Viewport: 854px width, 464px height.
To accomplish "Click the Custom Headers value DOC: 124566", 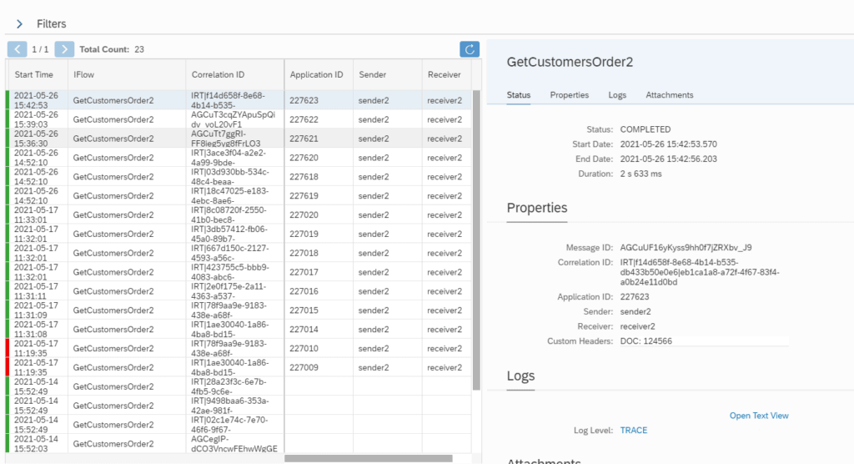I will point(646,341).
